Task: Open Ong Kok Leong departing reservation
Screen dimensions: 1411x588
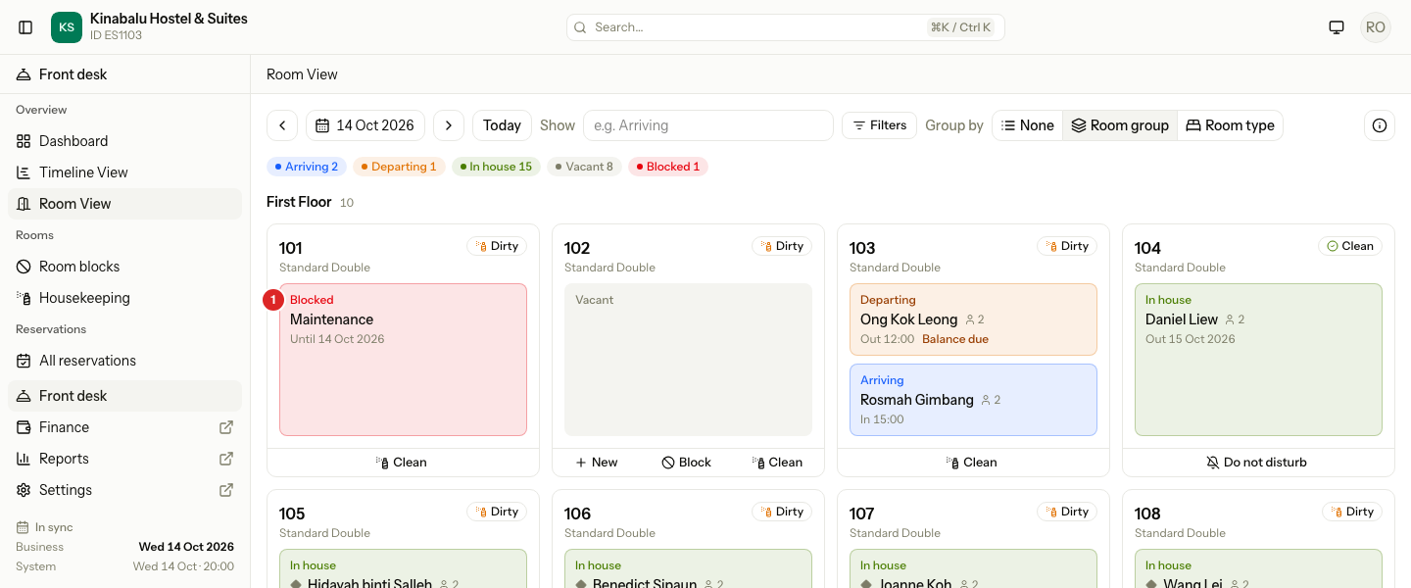Action: [973, 319]
